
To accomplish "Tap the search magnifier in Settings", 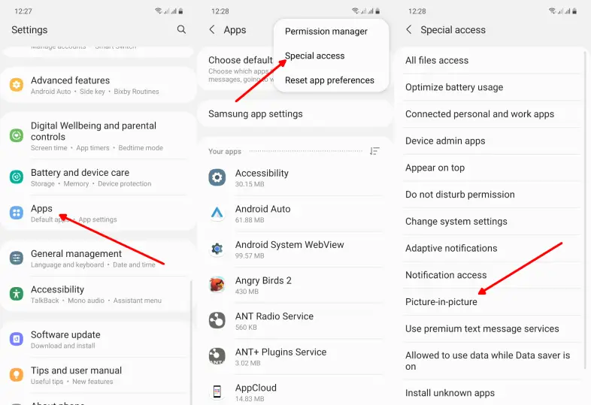I will 181,29.
